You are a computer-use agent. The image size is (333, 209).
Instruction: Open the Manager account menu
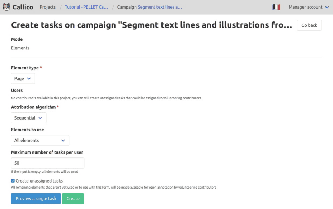click(309, 7)
